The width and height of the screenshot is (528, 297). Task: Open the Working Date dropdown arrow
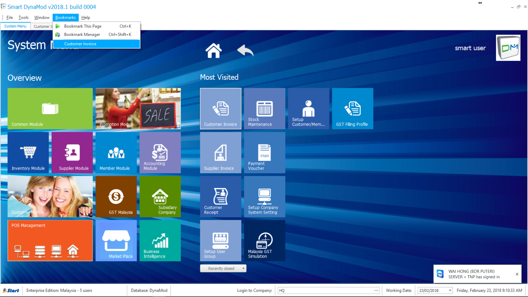click(x=450, y=290)
